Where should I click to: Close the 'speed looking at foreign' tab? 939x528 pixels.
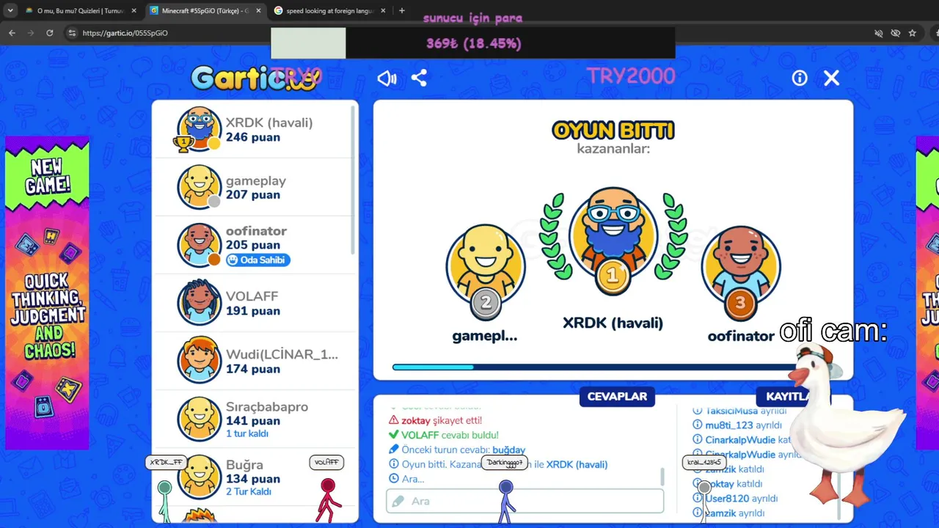pyautogui.click(x=383, y=11)
